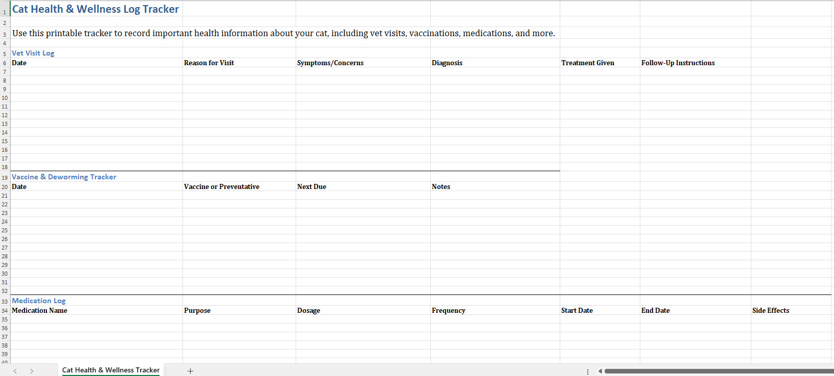Select the Diagnosis header cell
The width and height of the screenshot is (834, 376).
click(x=495, y=63)
